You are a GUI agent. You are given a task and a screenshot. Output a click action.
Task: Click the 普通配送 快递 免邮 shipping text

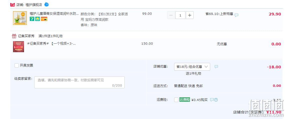188,86
